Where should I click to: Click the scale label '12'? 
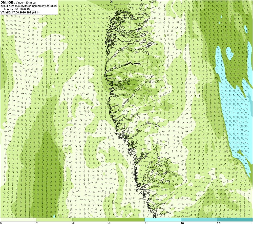pos(218,223)
